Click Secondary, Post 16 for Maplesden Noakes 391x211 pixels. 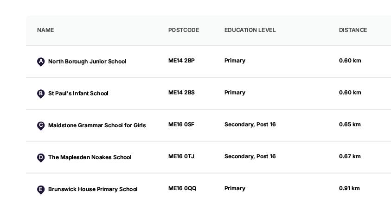click(x=250, y=156)
